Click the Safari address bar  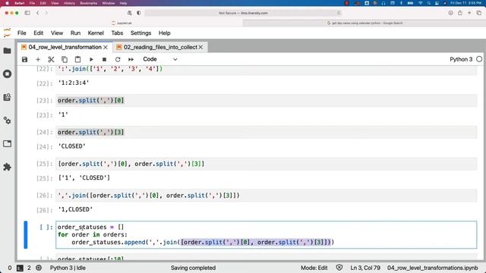coord(243,13)
